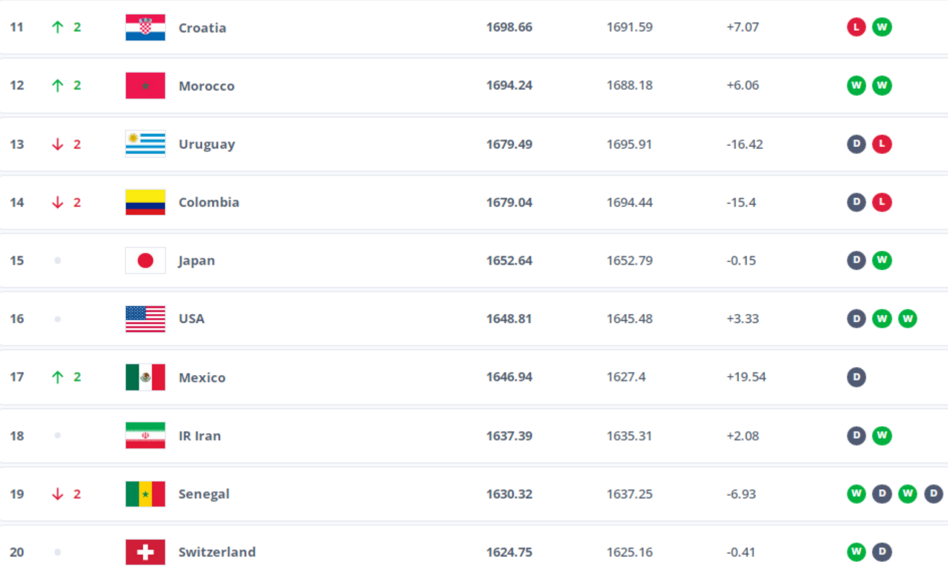Viewport: 948px width, 576px height.
Task: Click Croatia's green up arrow
Action: [x=57, y=27]
